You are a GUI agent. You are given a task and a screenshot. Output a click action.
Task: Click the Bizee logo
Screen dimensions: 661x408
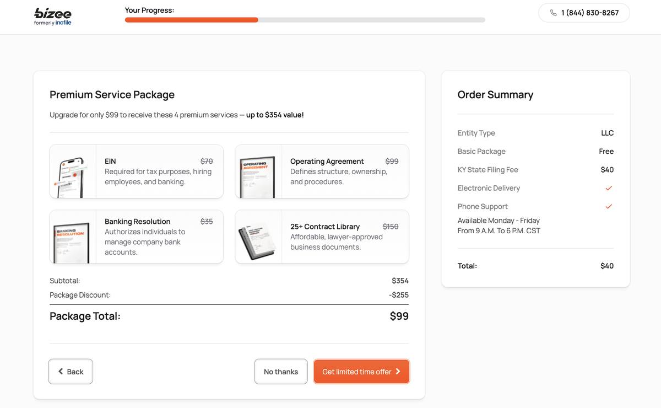tap(53, 17)
